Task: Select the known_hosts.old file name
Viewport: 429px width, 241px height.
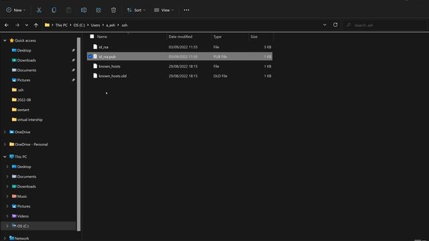Action: (x=113, y=76)
